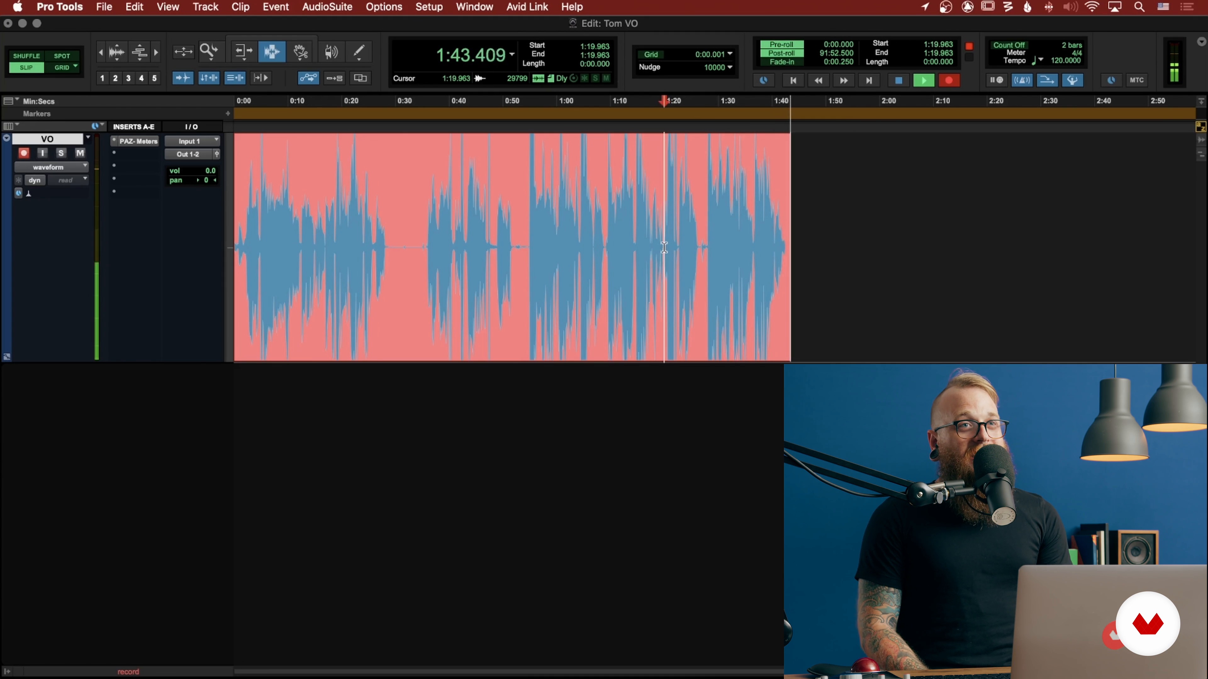Open Nudge value dropdown
Viewport: 1208px width, 679px height.
730,67
